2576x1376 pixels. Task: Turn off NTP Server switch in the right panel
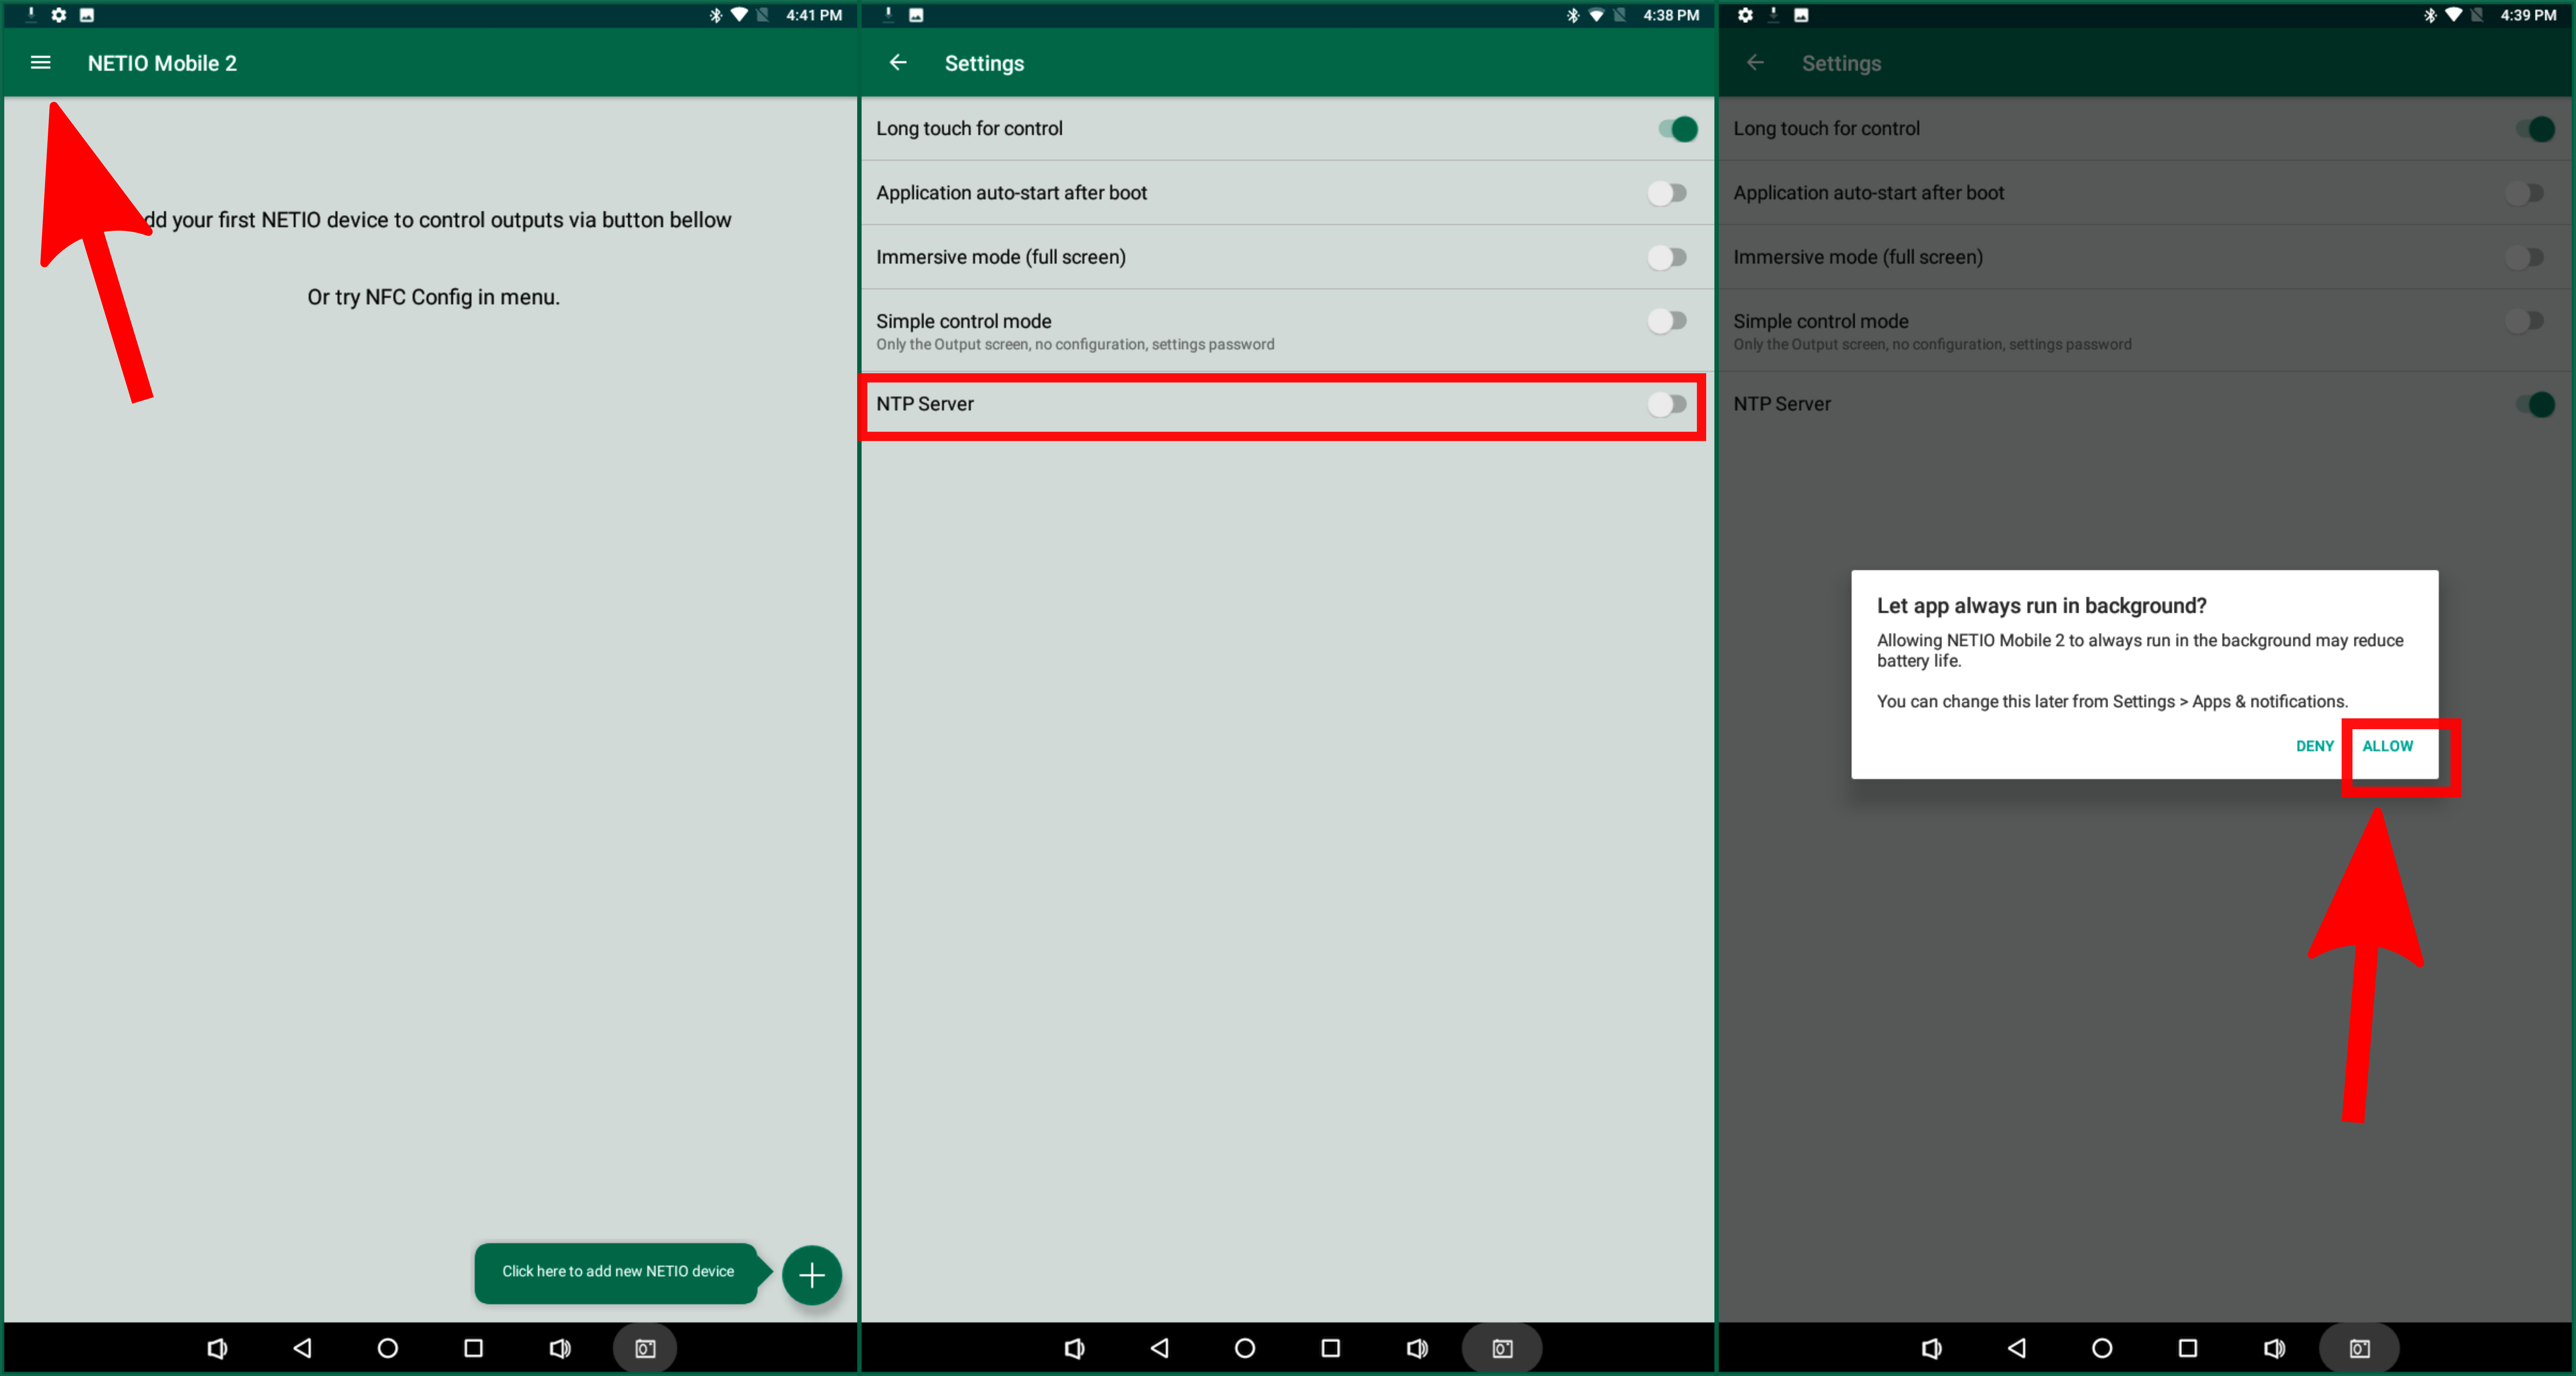pos(2534,404)
